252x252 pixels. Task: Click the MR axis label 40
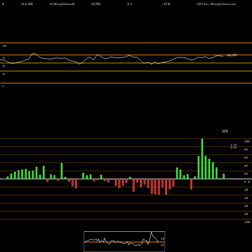point(246,166)
